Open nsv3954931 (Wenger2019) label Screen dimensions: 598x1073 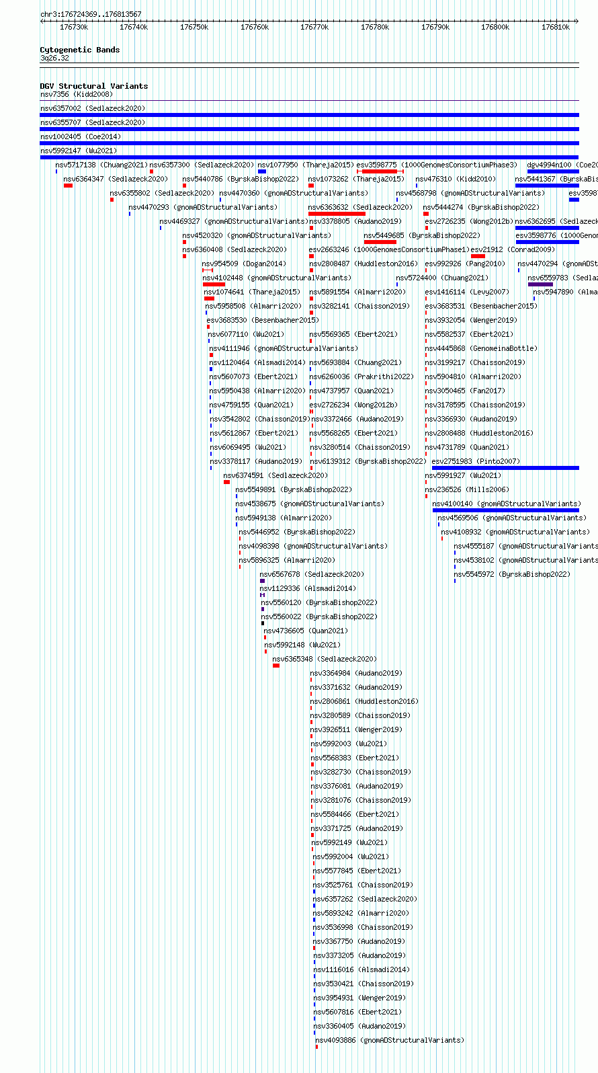coord(359,998)
